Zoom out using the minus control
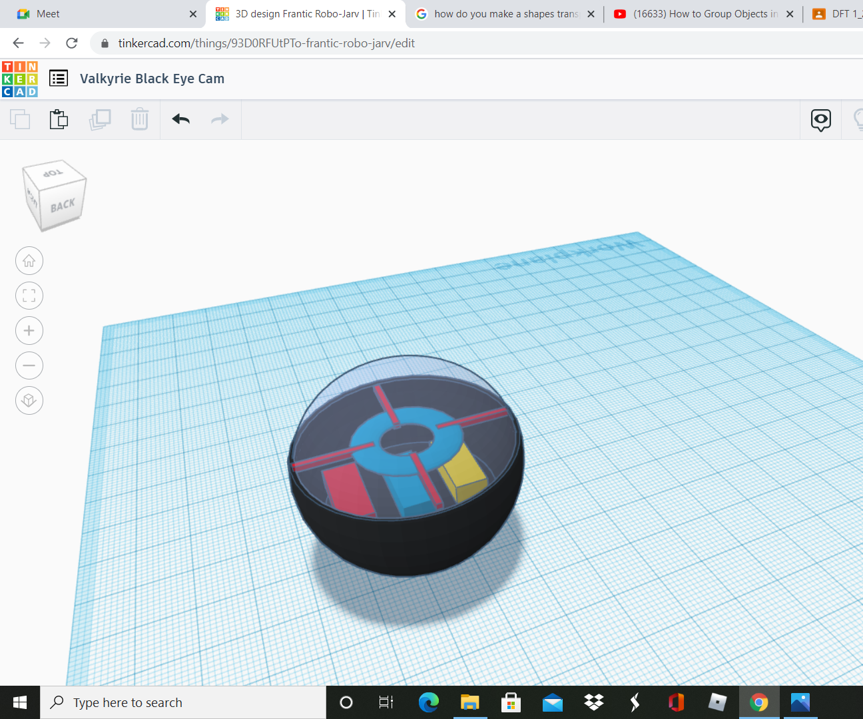The width and height of the screenshot is (863, 719). (x=29, y=365)
